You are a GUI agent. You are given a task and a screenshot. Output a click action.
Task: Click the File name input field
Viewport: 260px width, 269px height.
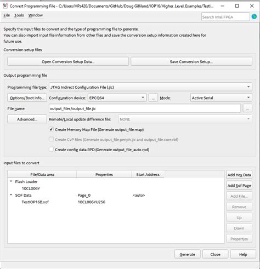tap(145, 108)
